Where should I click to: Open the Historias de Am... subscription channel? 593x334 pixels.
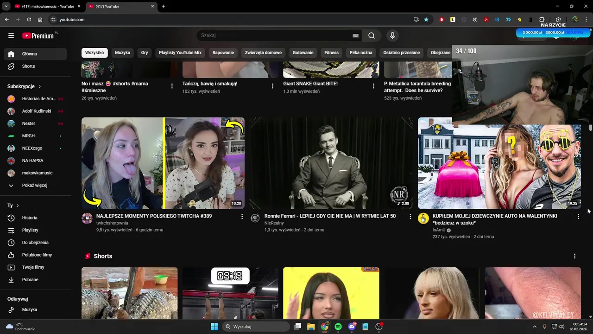tap(35, 99)
